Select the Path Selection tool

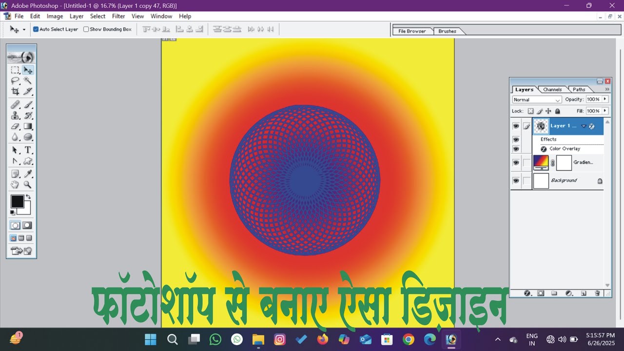15,150
